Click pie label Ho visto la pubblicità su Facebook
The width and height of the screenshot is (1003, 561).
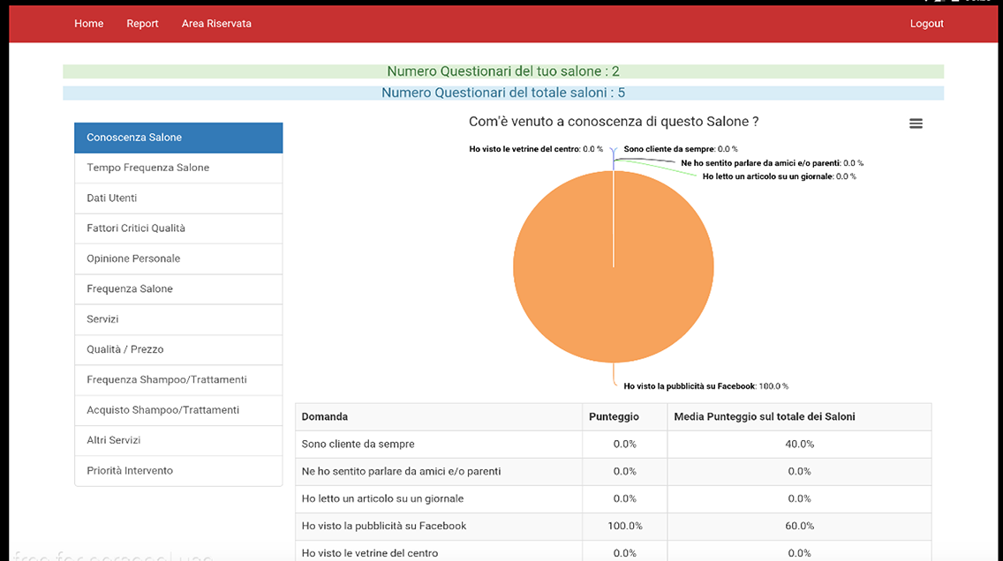pos(706,386)
